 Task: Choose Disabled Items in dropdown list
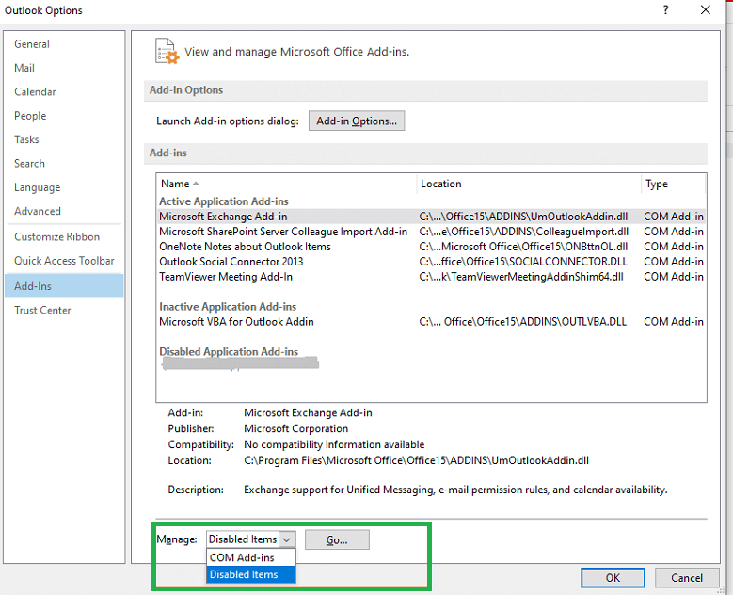pyautogui.click(x=251, y=574)
